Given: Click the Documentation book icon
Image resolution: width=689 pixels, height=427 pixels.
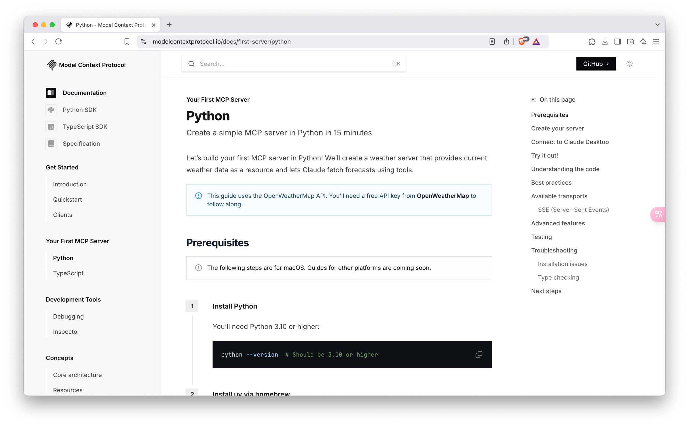Looking at the screenshot, I should [51, 92].
